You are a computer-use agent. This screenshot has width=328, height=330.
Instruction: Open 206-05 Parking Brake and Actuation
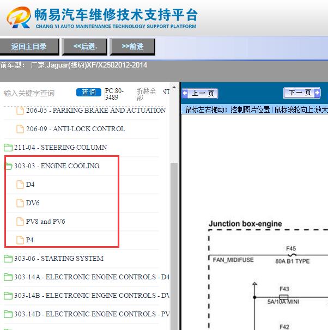(x=96, y=111)
